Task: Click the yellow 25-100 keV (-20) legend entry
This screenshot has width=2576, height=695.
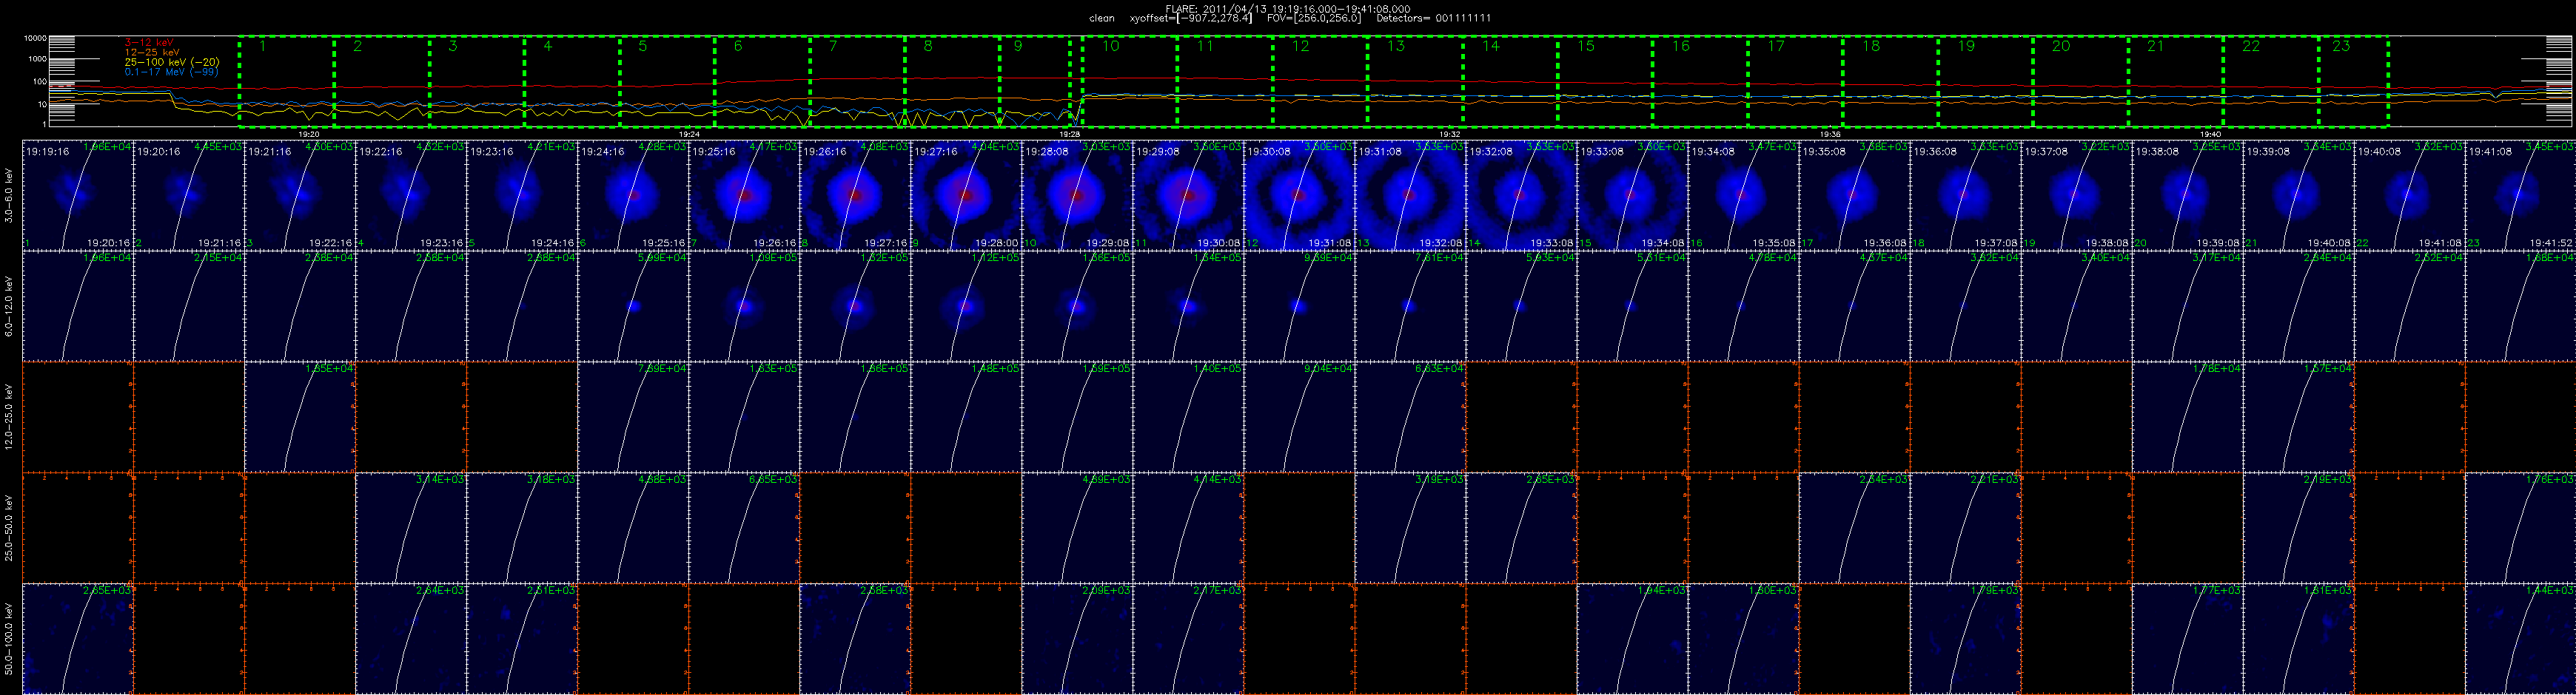Action: pos(172,62)
